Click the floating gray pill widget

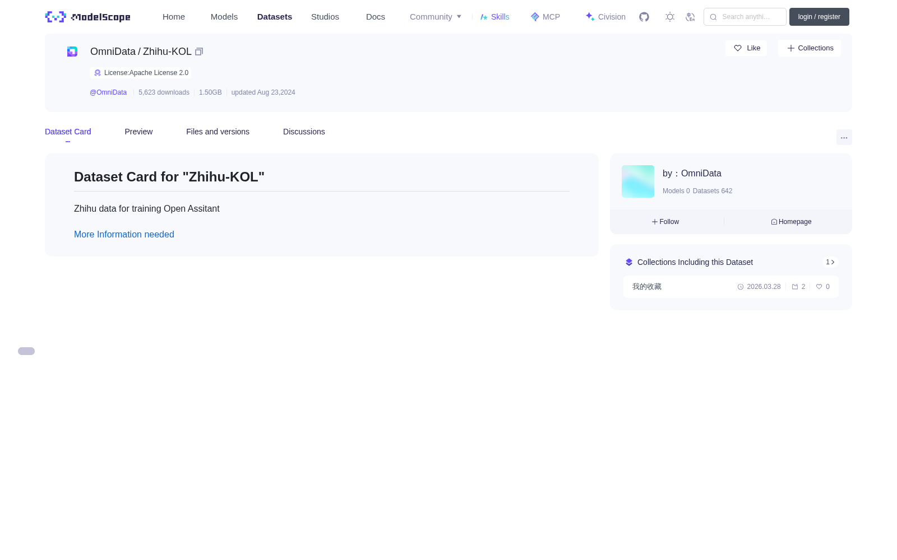click(x=26, y=351)
